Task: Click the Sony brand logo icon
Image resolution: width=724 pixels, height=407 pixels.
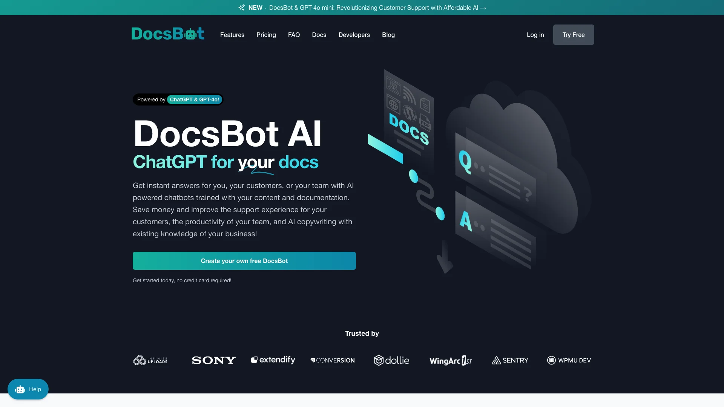Action: point(214,360)
